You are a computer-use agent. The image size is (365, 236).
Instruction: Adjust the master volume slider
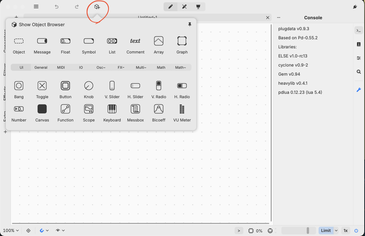tap(299, 231)
